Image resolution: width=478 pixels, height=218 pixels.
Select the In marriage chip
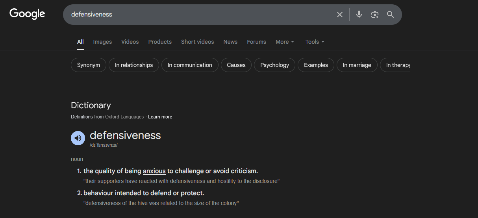click(357, 65)
